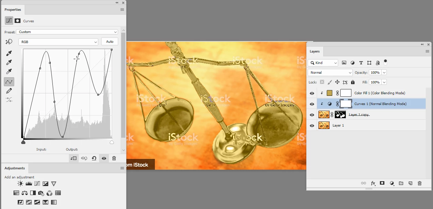Screen dimensions: 433x209
Task: Open the Fill value dropdown arrow
Action: pos(384,82)
